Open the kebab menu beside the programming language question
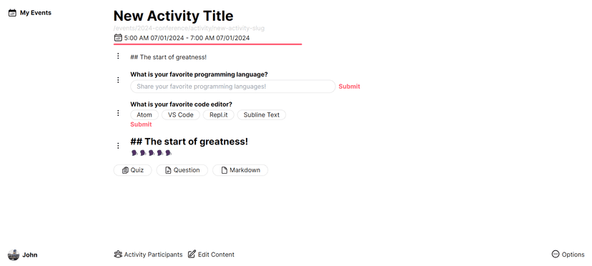This screenshot has height=266, width=592. [x=118, y=80]
